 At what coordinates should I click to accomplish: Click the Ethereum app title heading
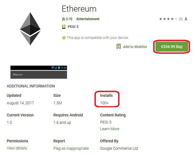79,9
